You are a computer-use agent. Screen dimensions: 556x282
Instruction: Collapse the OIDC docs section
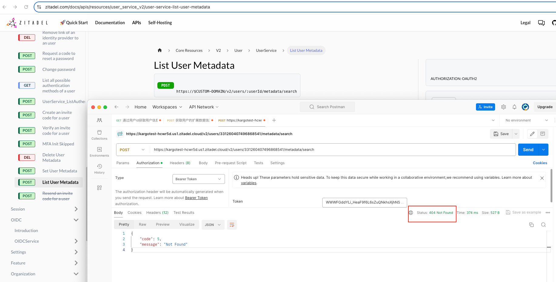pyautogui.click(x=76, y=220)
